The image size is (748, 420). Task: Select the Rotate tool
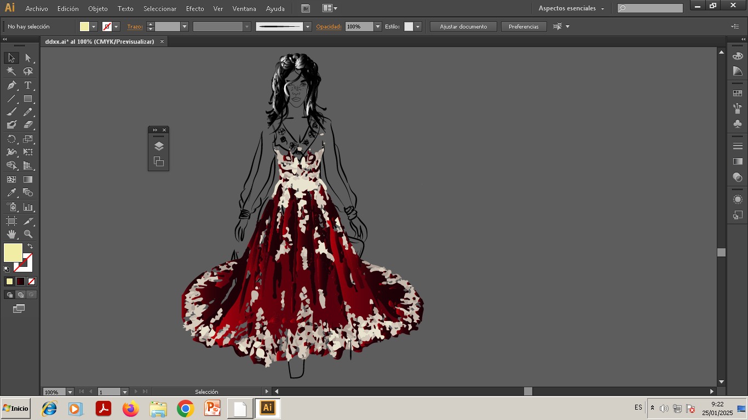tap(11, 139)
